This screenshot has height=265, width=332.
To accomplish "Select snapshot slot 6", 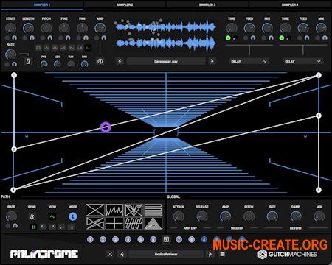I will point(153,239).
